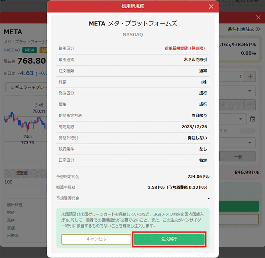Click the 2025/12/26 expiry date value

click(194, 127)
